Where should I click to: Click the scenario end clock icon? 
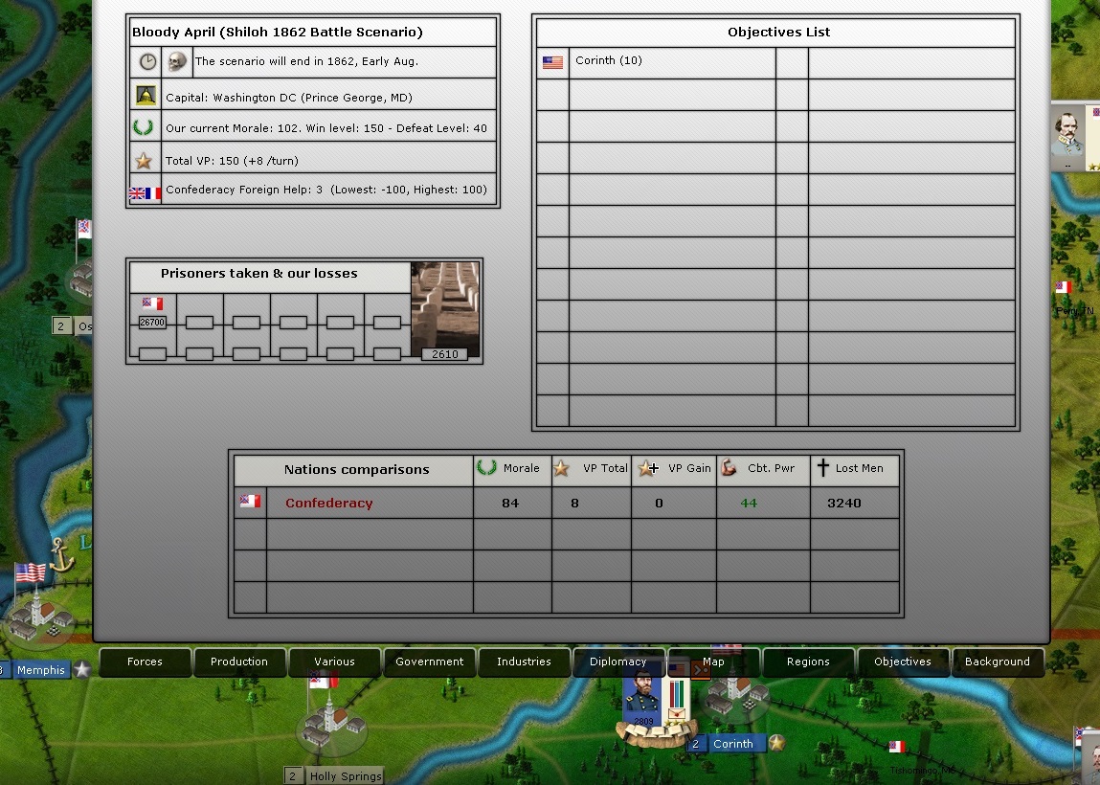tap(146, 62)
